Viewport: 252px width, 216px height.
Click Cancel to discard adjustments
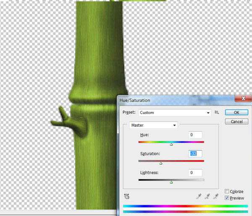pos(236,122)
